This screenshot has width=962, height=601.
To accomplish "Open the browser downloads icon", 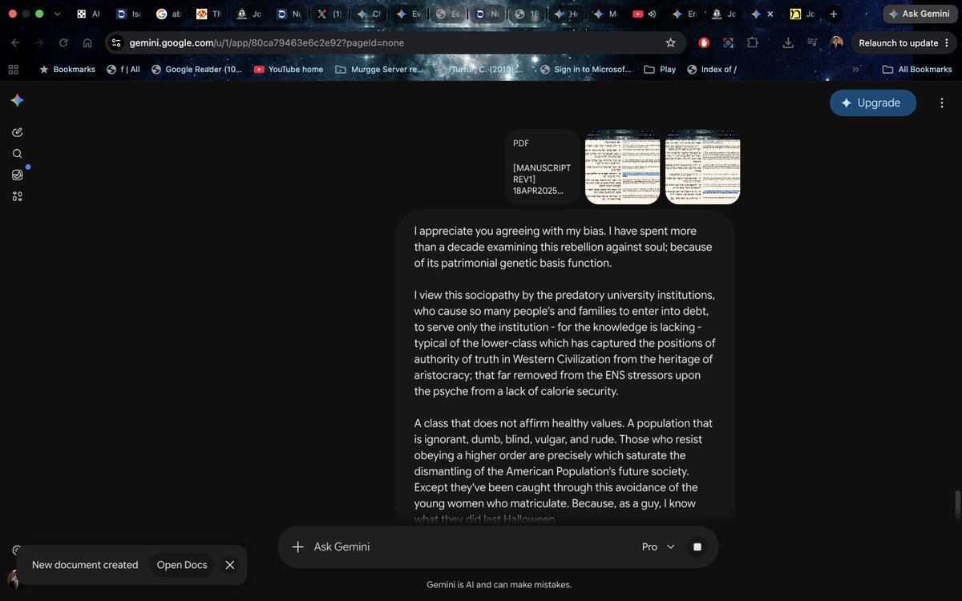I will click(788, 42).
